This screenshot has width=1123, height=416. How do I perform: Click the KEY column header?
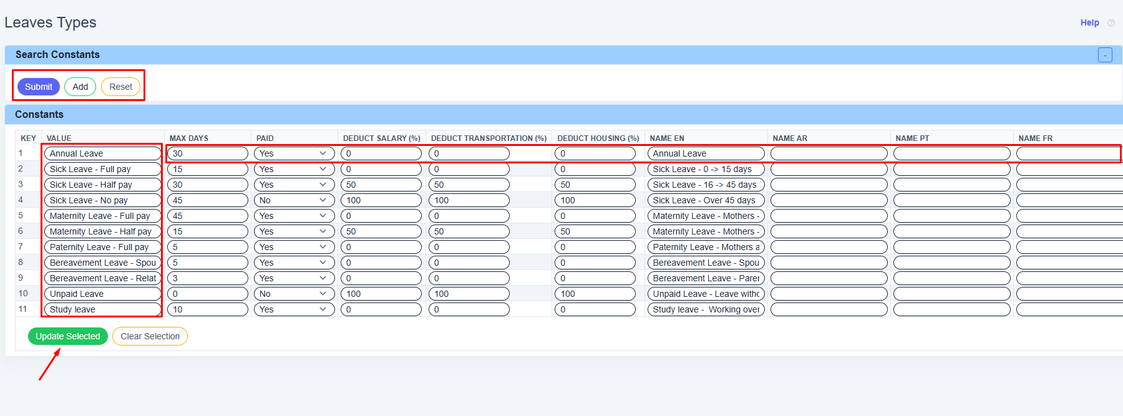point(28,138)
